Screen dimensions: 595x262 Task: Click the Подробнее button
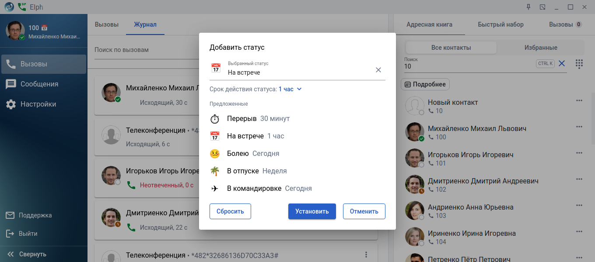coord(425,84)
